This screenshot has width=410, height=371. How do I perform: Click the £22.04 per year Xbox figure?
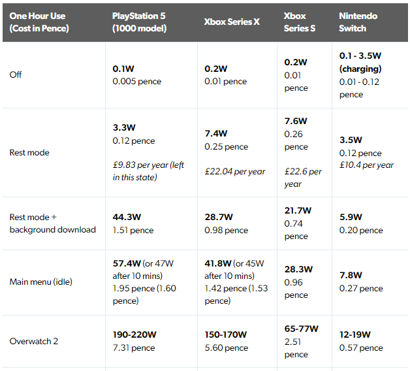(x=235, y=172)
